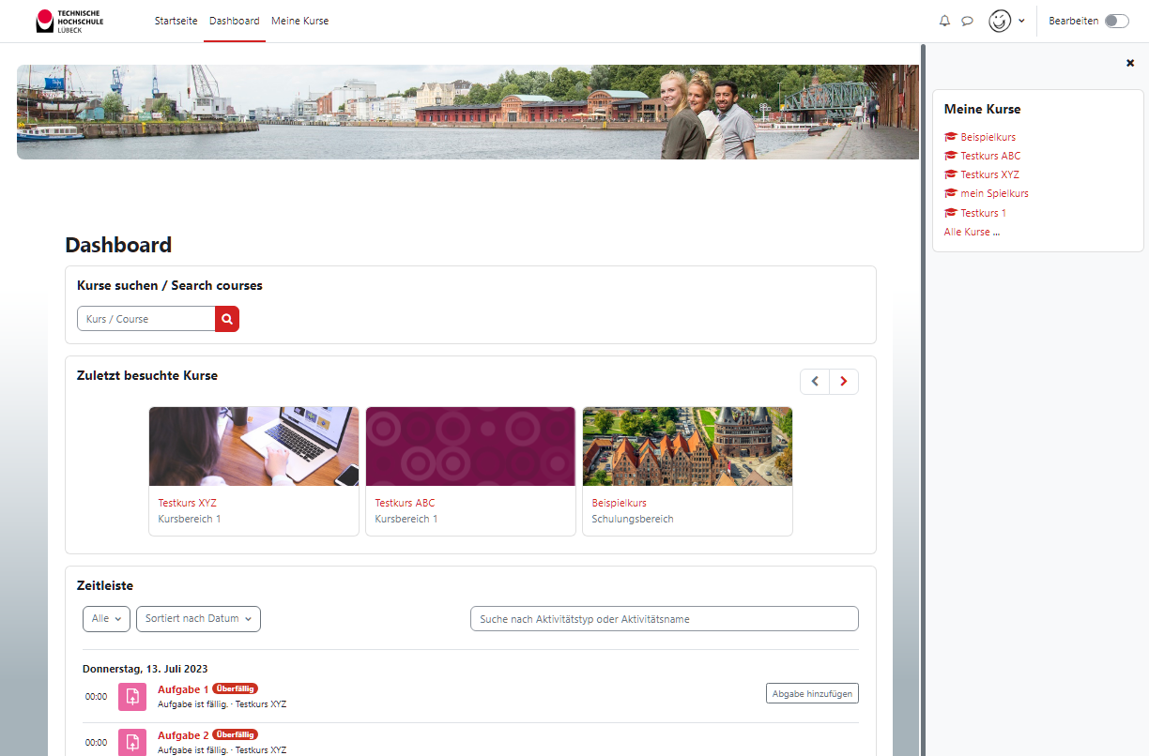1149x756 pixels.
Task: Open the Sortiert nach Datum dropdown
Action: click(198, 619)
